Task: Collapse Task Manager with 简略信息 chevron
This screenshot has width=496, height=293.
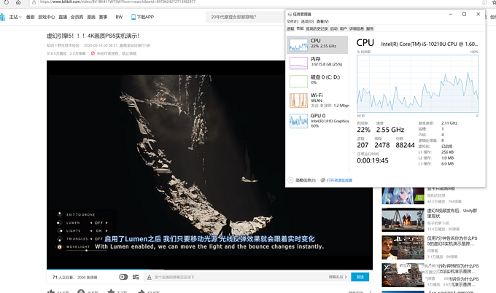Action: tap(290, 180)
